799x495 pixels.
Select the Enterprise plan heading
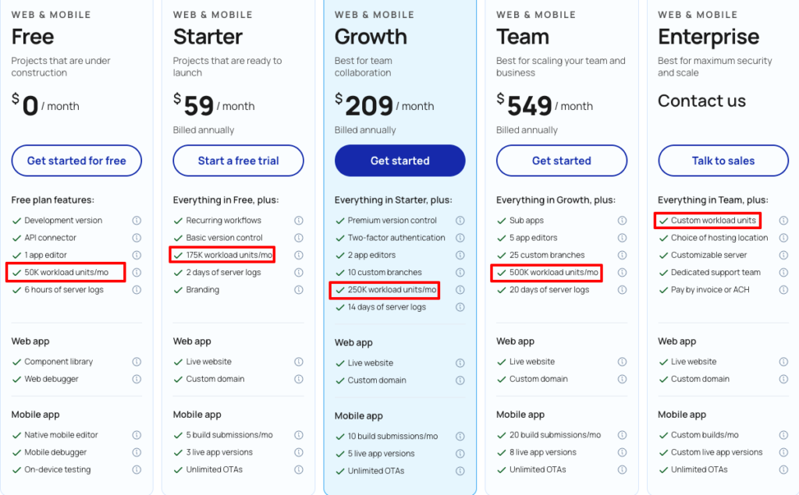[x=708, y=37]
